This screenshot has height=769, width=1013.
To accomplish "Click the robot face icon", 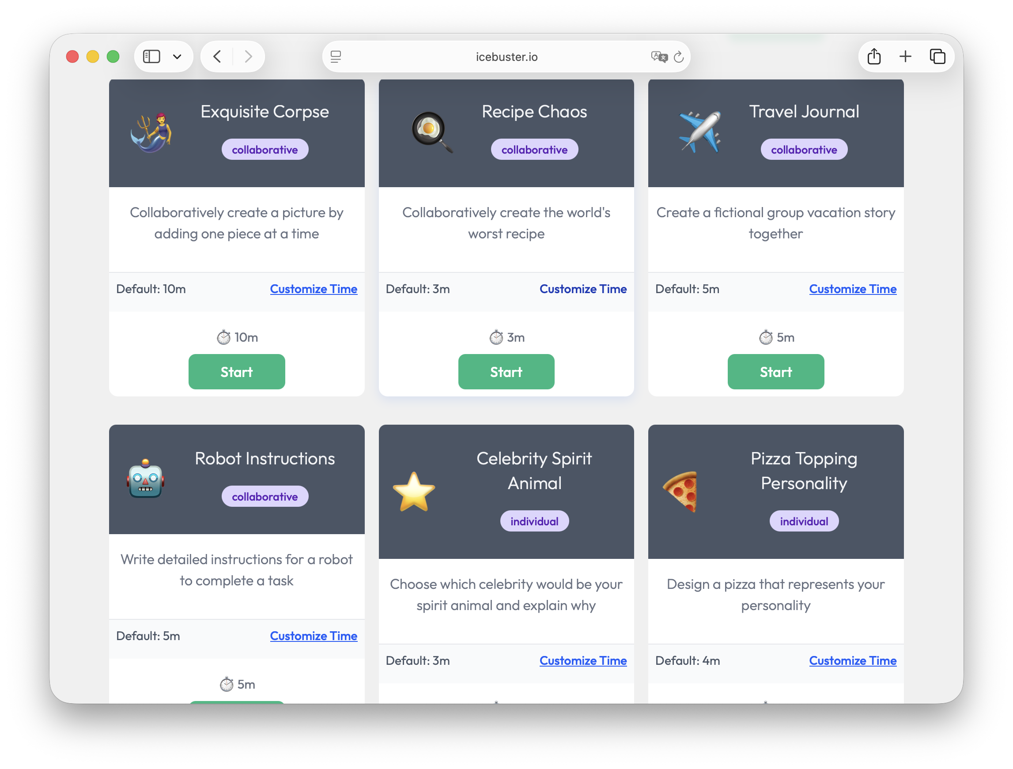I will tap(146, 479).
